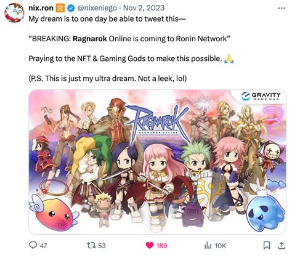Click the bold Ragnarok word in tweet
Screen dimensions: 292x255
[90, 39]
